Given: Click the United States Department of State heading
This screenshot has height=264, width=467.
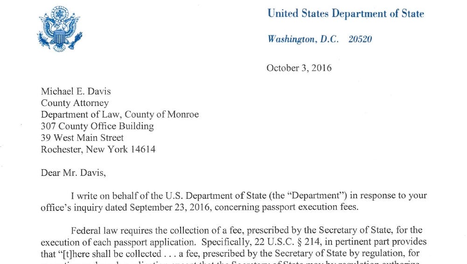Looking at the screenshot, I should 345,14.
